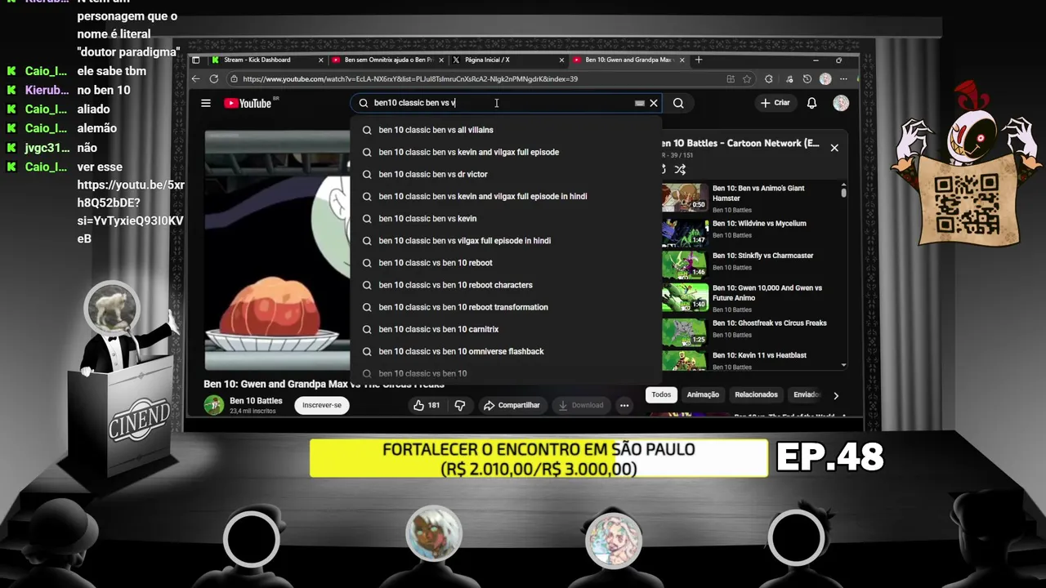Dislike the video with thumbs-down
The height and width of the screenshot is (588, 1046).
tap(459, 405)
